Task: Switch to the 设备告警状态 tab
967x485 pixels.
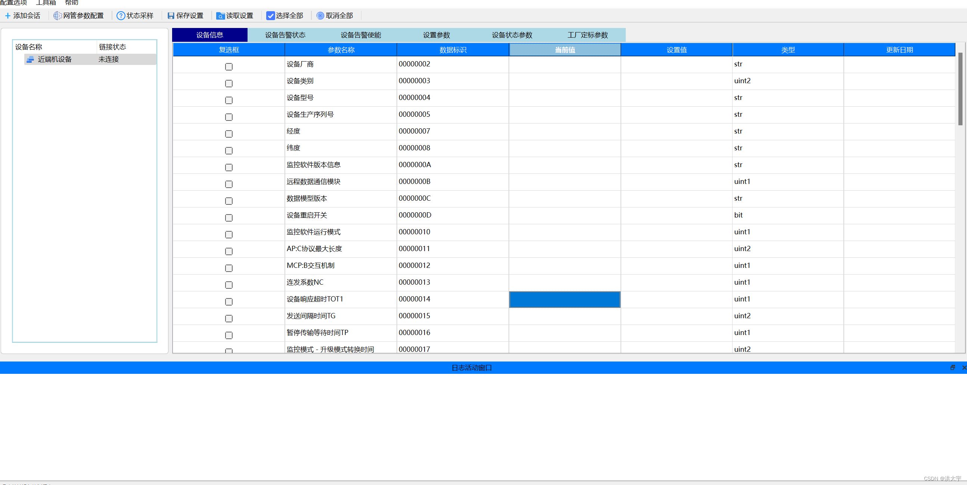Action: click(285, 35)
